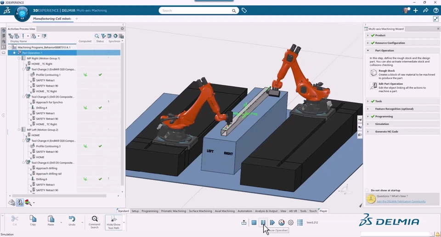
Task: Expand the Tools wizard section
Action: (x=367, y=101)
